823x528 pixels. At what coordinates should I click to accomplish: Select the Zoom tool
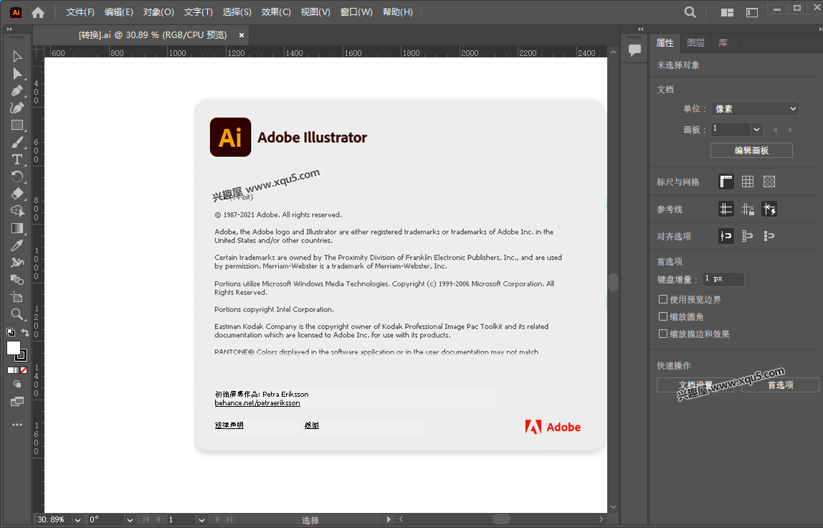17,314
